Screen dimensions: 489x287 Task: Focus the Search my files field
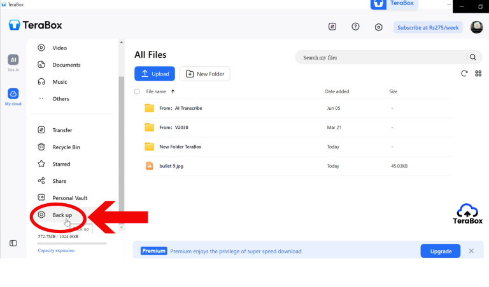[381, 58]
